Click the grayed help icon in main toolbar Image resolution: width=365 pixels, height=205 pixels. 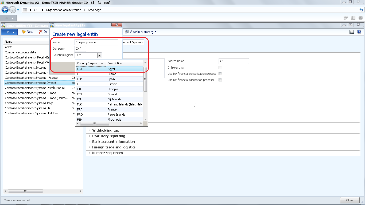pos(360,18)
